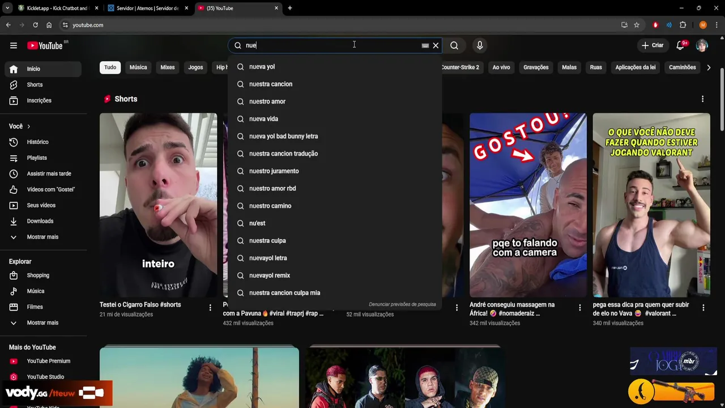Screen dimensions: 725x408
Task: Choose suggestion "nuestro juramento"
Action: click(x=334, y=171)
